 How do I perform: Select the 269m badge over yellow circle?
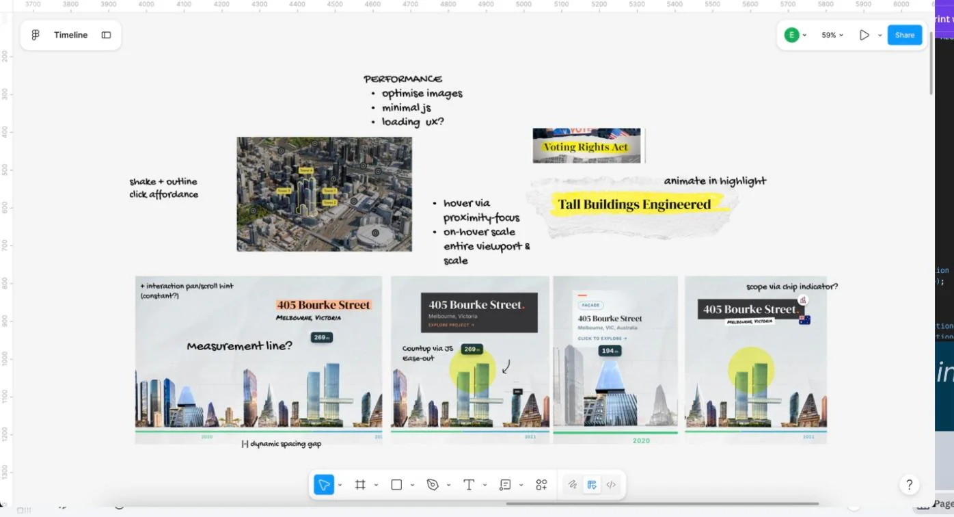coord(472,349)
